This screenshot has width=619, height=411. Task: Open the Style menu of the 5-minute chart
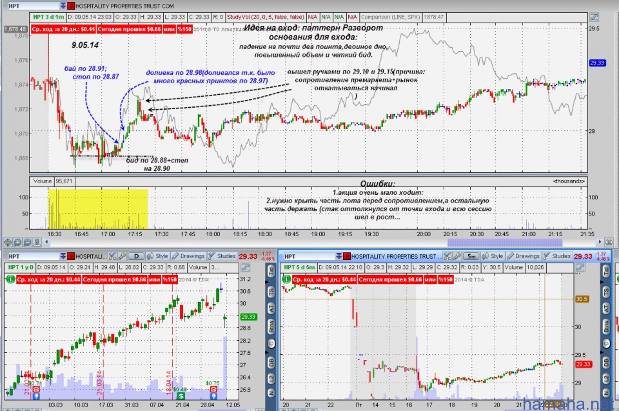click(493, 256)
